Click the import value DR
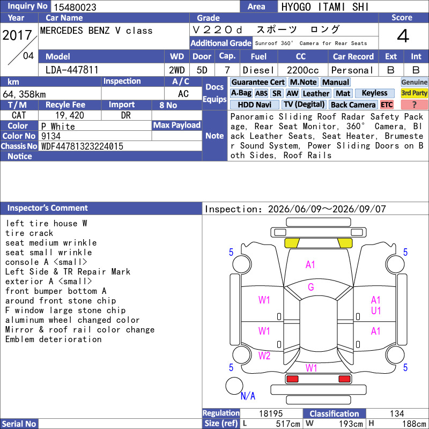 tap(126, 115)
